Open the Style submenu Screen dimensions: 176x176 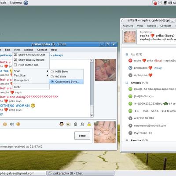pos(31,71)
